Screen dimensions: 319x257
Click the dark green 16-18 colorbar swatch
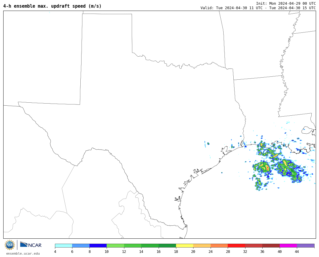[167, 245]
